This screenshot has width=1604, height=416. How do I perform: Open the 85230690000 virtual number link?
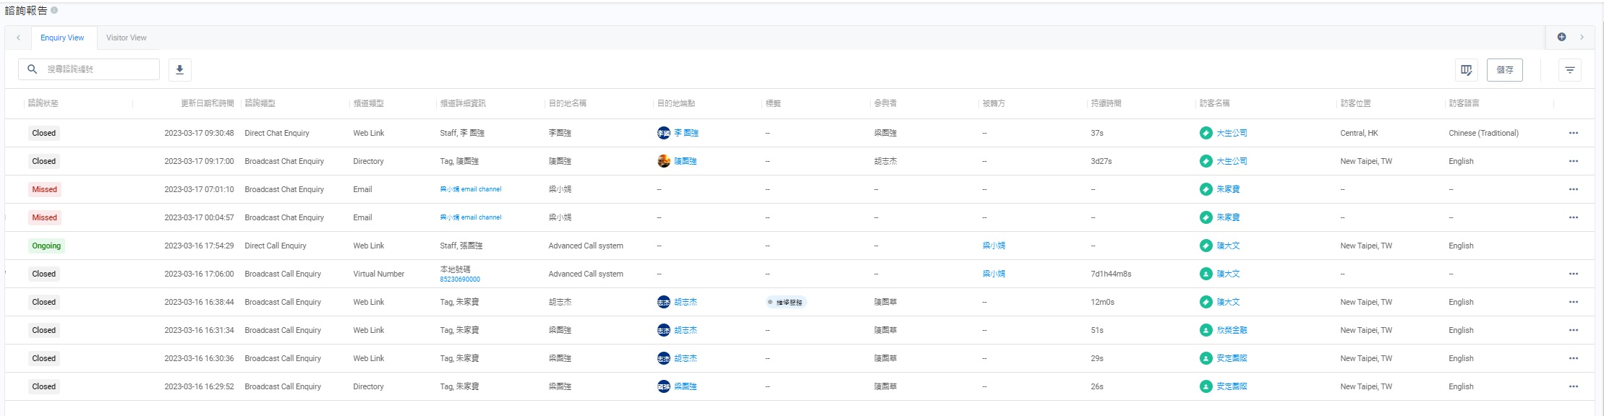[459, 279]
